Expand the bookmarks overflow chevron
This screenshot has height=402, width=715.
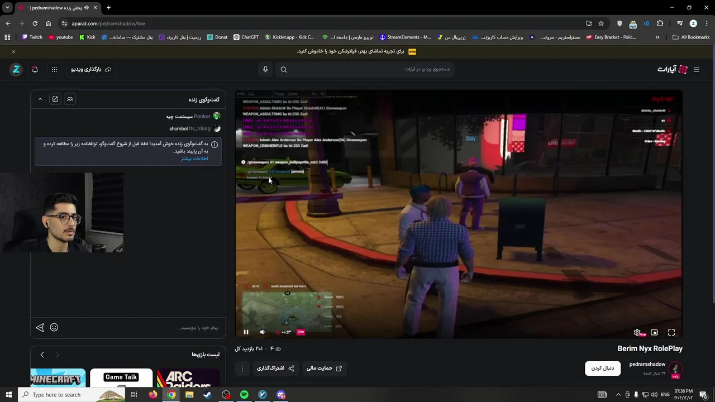(x=657, y=37)
